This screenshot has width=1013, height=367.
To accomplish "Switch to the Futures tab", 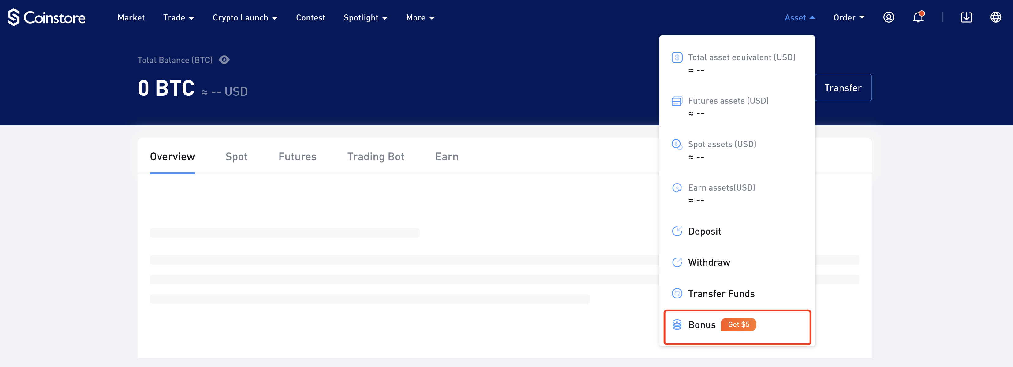I will pos(297,157).
